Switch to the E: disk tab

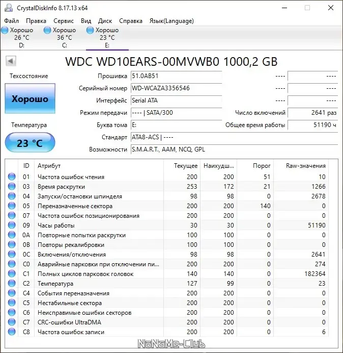tap(107, 38)
